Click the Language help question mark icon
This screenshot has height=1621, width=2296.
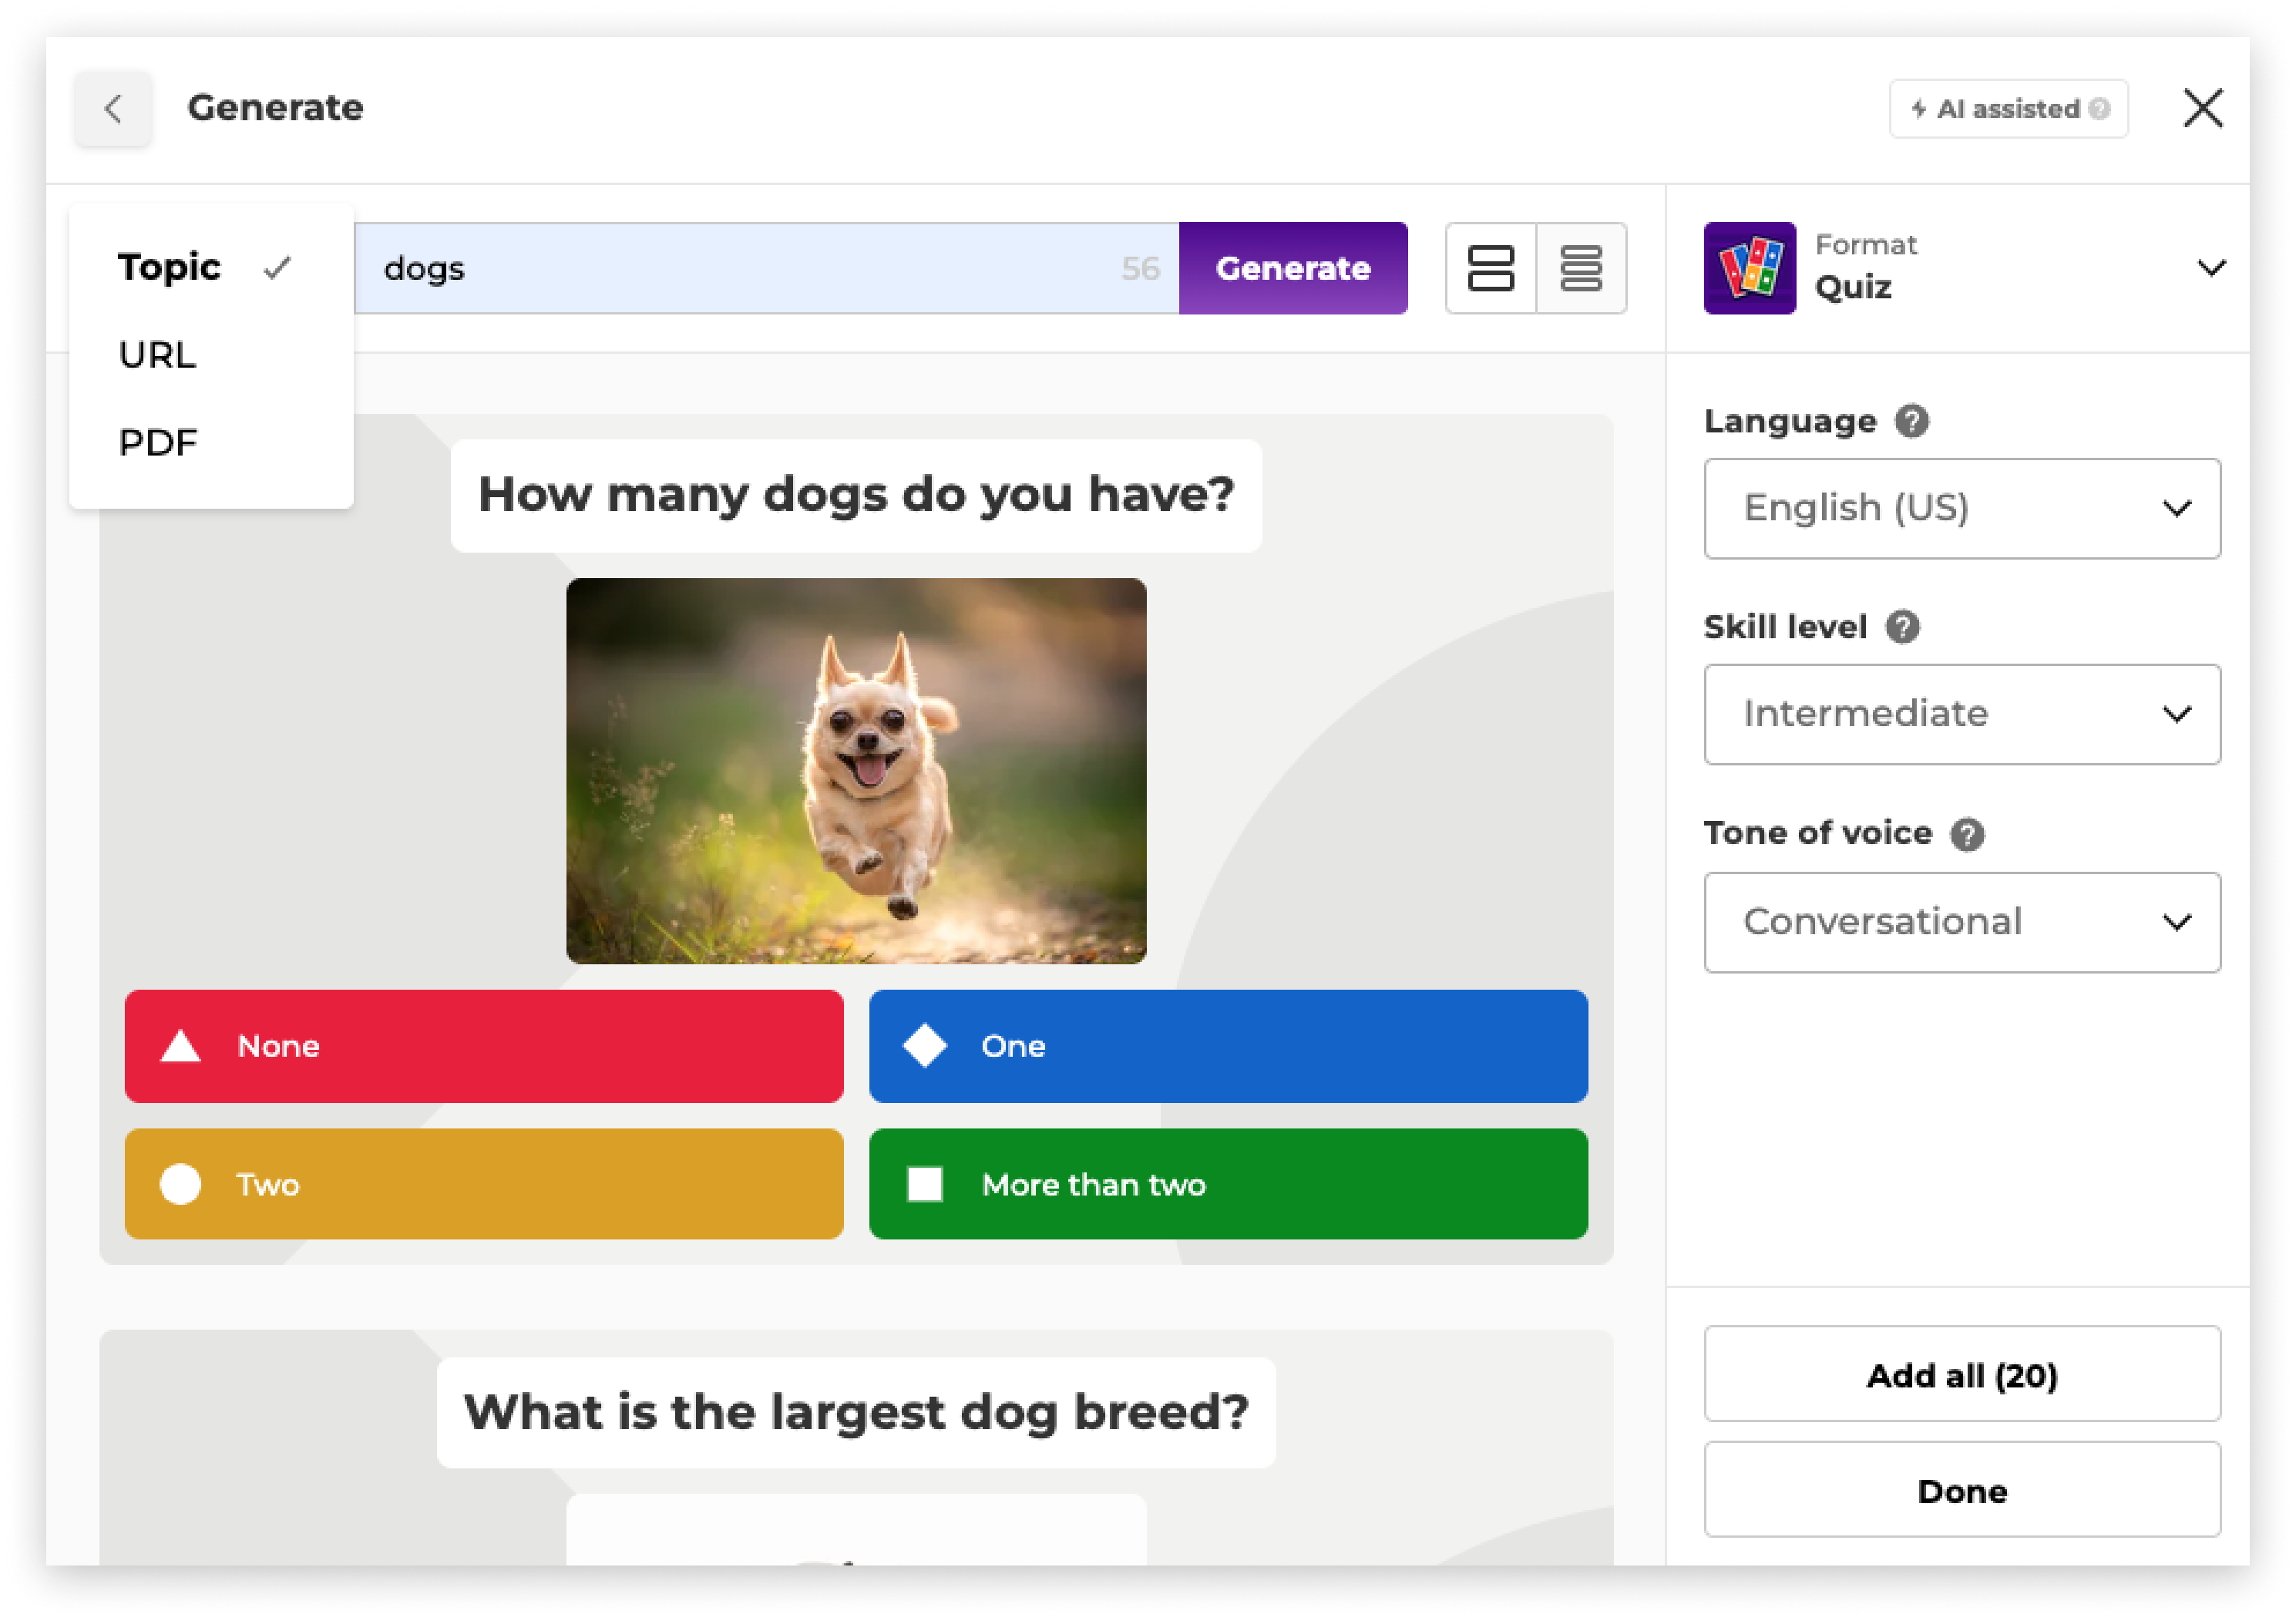[x=1912, y=421]
